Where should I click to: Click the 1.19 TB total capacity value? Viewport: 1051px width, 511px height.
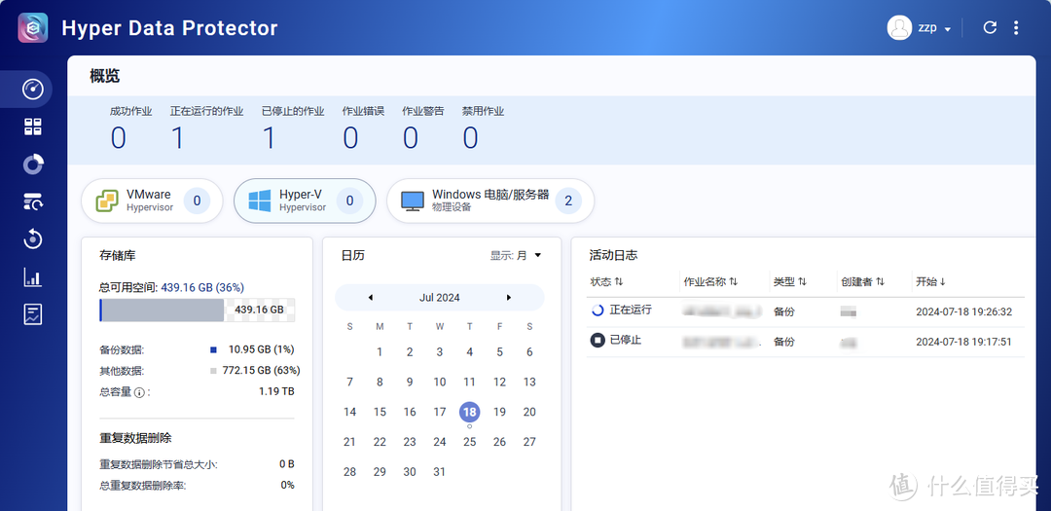click(276, 391)
